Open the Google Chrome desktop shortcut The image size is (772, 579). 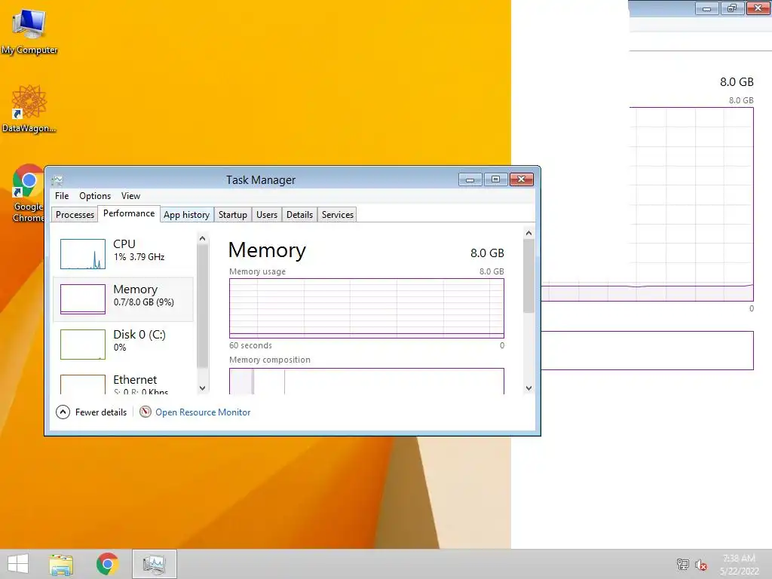28,193
